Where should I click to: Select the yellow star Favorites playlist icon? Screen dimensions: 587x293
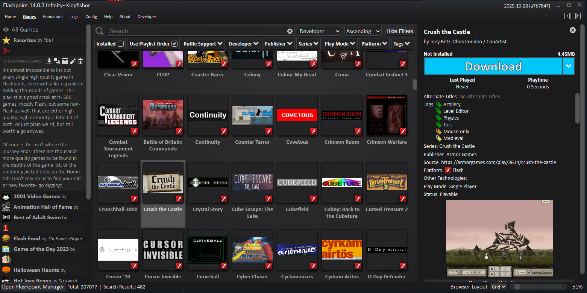[x=6, y=40]
